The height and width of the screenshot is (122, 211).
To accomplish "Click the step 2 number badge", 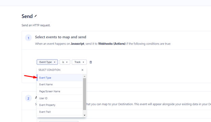I will coord(28,98).
